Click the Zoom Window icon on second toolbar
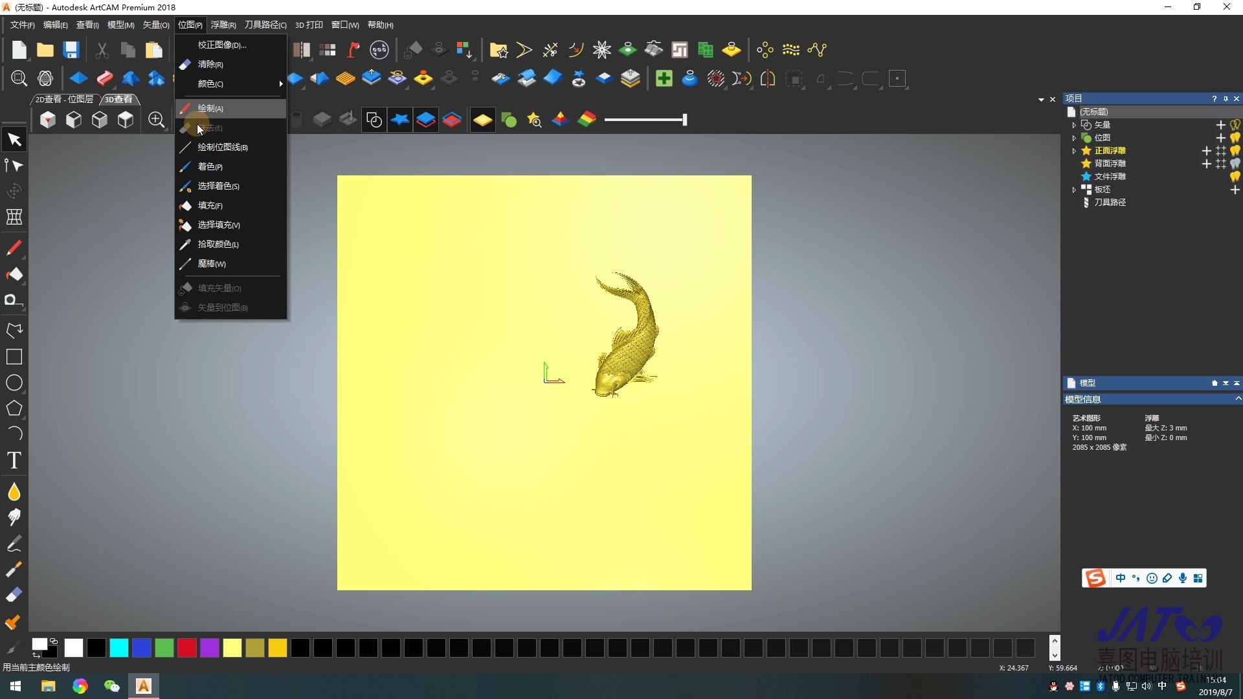This screenshot has height=699, width=1243. coord(19,79)
